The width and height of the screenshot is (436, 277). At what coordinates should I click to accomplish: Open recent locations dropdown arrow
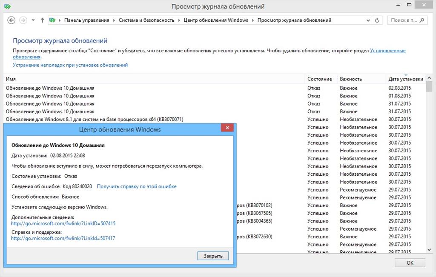point(33,20)
